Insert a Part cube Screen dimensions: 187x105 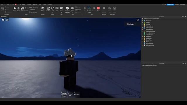pos(53,8)
